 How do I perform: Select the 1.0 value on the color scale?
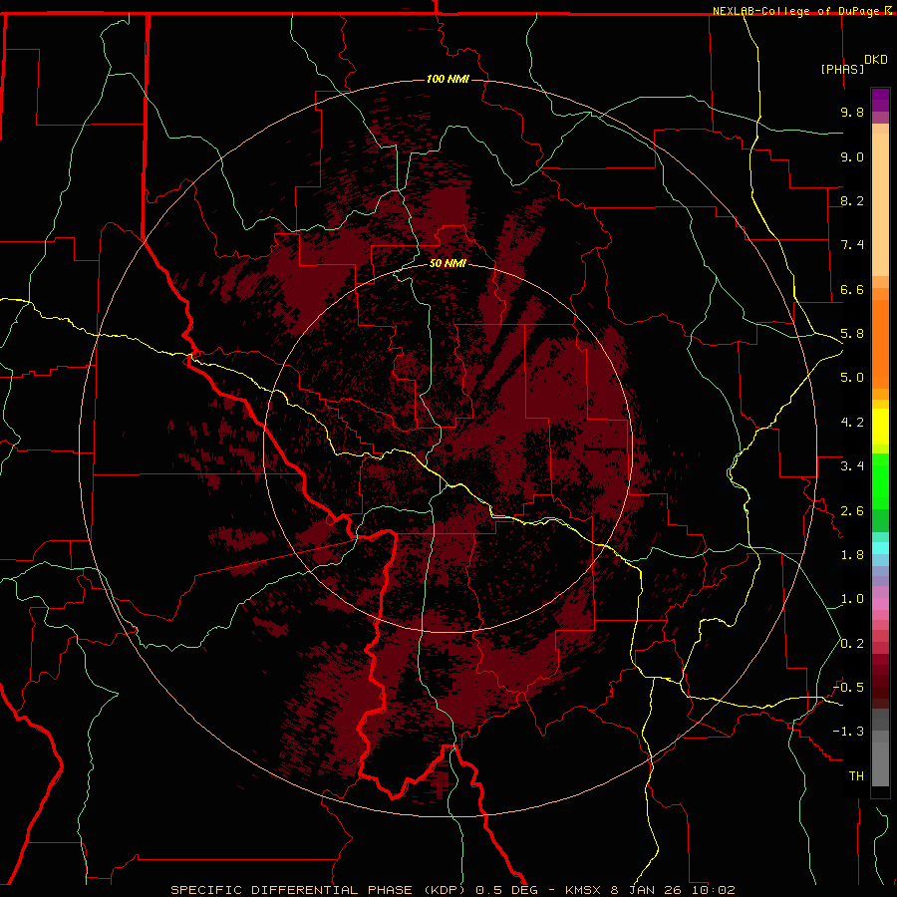point(852,599)
